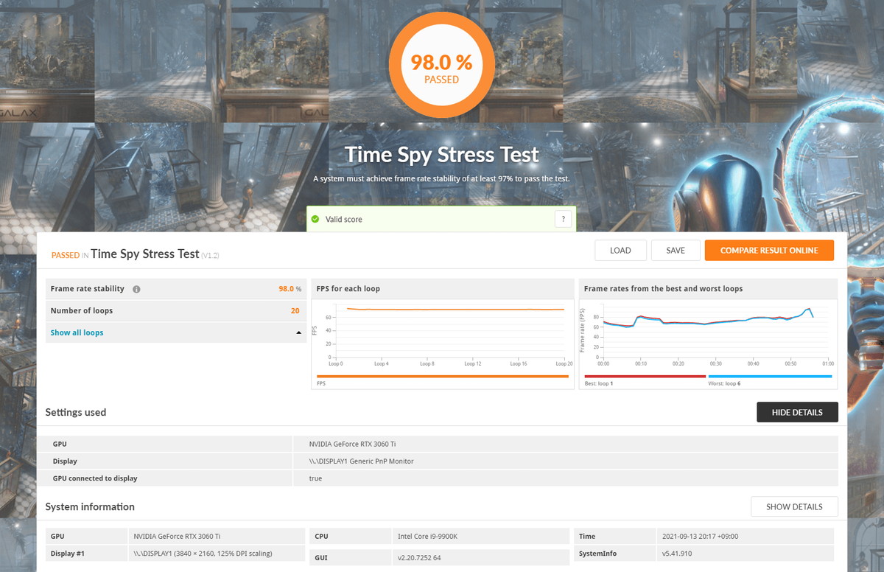Viewport: 884px width, 572px height.
Task: Select the Number of loops value 20
Action: 295,311
